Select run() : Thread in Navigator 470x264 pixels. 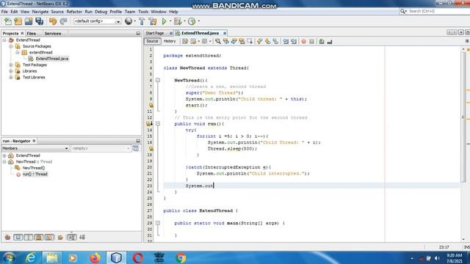point(35,175)
